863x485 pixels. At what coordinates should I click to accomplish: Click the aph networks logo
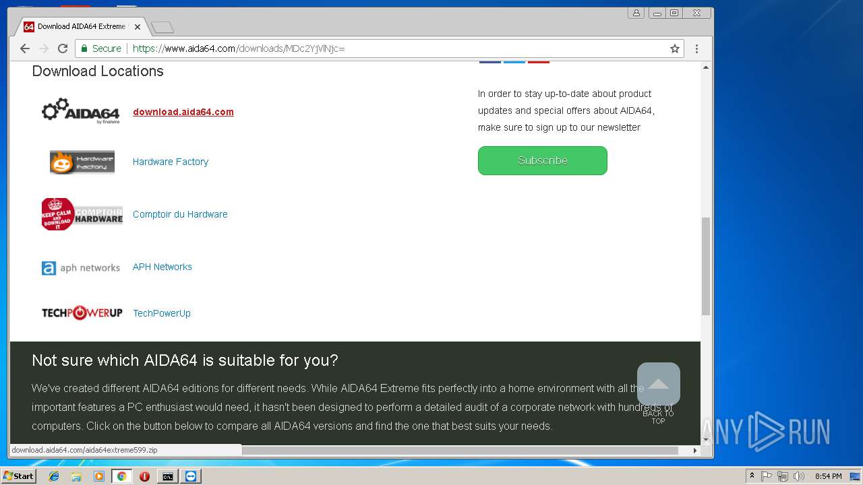[81, 268]
